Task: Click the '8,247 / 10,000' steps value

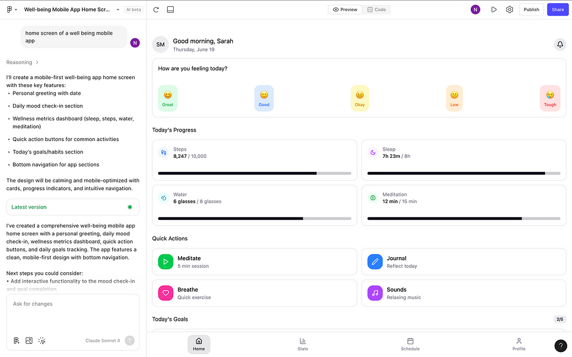Action: click(x=190, y=156)
